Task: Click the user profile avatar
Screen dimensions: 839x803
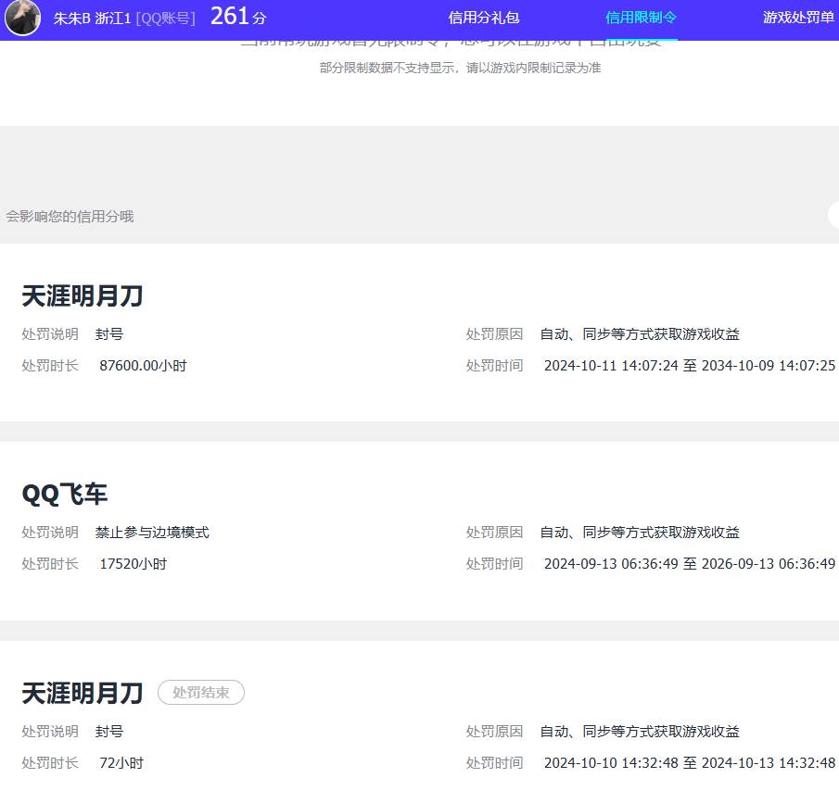Action: (22, 18)
